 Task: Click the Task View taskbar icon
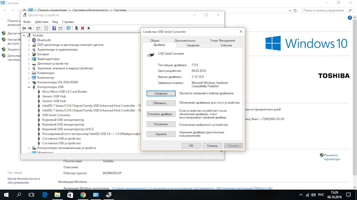click(31, 195)
